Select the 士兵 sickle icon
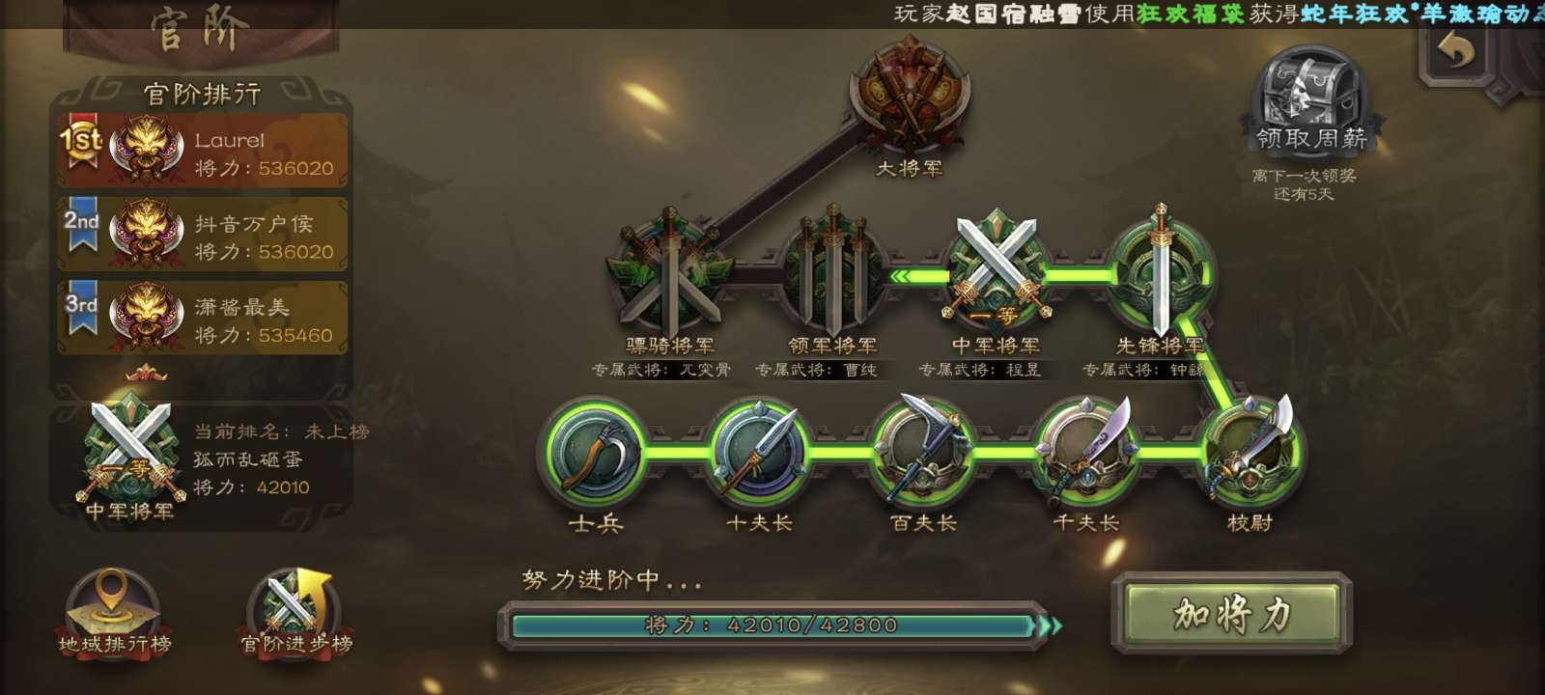Viewport: 1545px width, 695px height. click(x=596, y=452)
